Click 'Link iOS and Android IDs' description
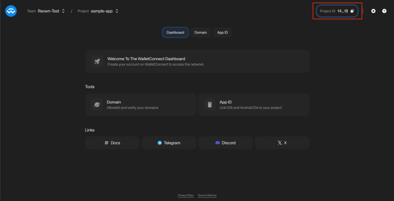 point(251,108)
